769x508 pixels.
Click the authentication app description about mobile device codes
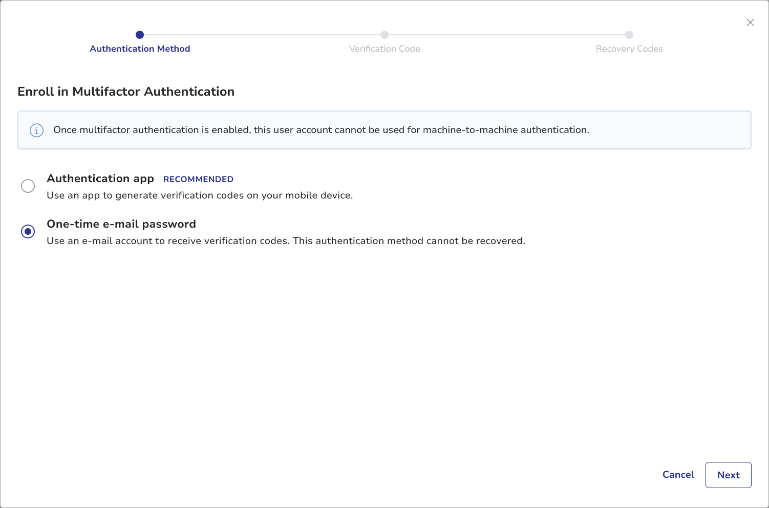(200, 195)
